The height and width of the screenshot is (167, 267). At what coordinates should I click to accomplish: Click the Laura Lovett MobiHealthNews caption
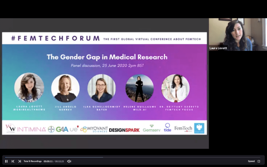point(29,108)
